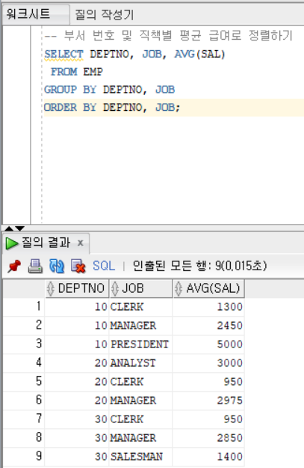The image size is (304, 468).
Task: Sort by the DEPTNO column header
Action: click(x=77, y=288)
